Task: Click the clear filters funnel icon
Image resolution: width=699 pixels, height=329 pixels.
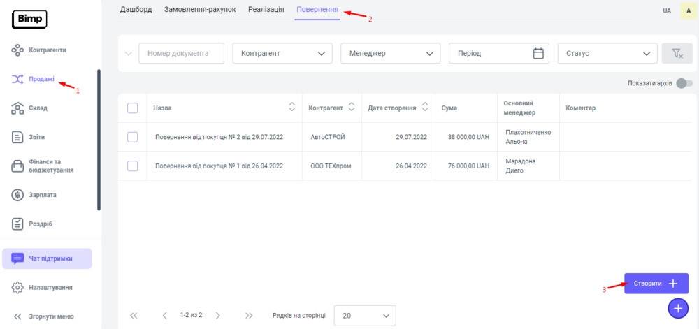Action: tap(677, 54)
